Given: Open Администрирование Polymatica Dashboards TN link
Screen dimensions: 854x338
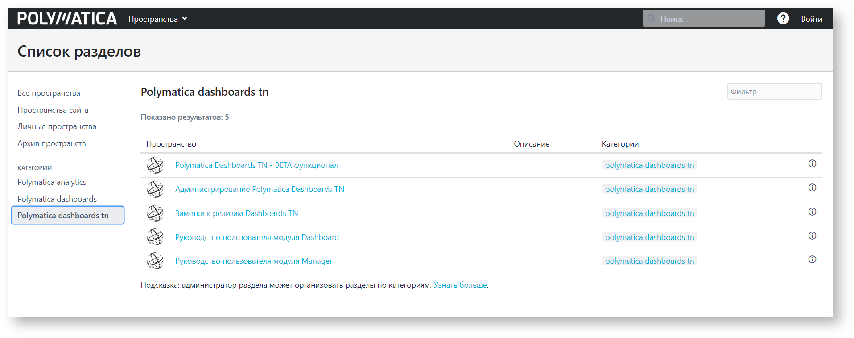Looking at the screenshot, I should point(260,189).
